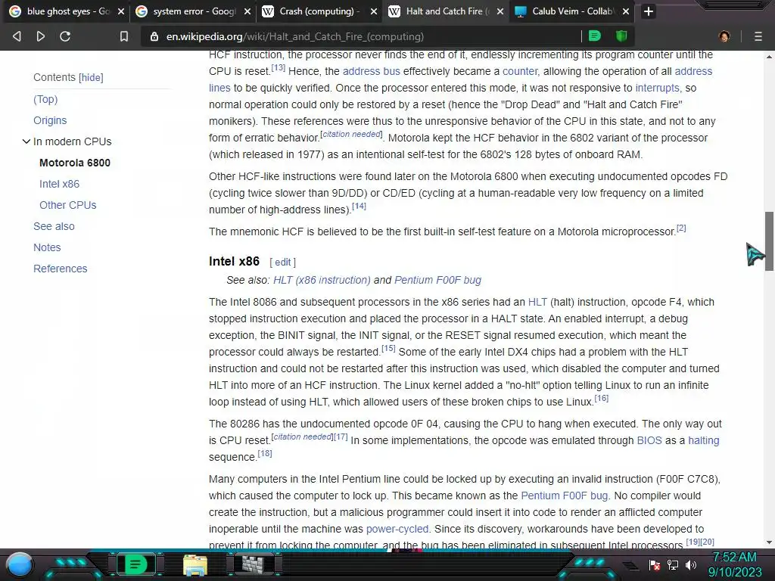Open the 'counter' article link

tap(520, 71)
